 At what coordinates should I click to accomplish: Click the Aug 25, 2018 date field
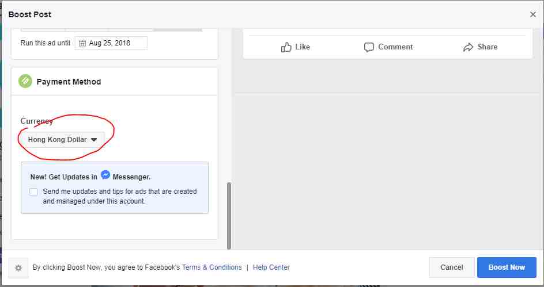[111, 43]
